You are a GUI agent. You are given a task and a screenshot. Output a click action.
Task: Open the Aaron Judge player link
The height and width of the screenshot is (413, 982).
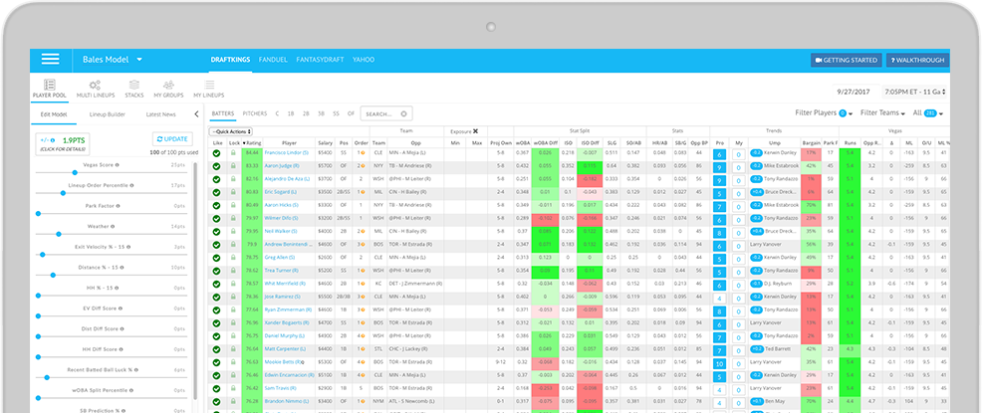point(280,166)
